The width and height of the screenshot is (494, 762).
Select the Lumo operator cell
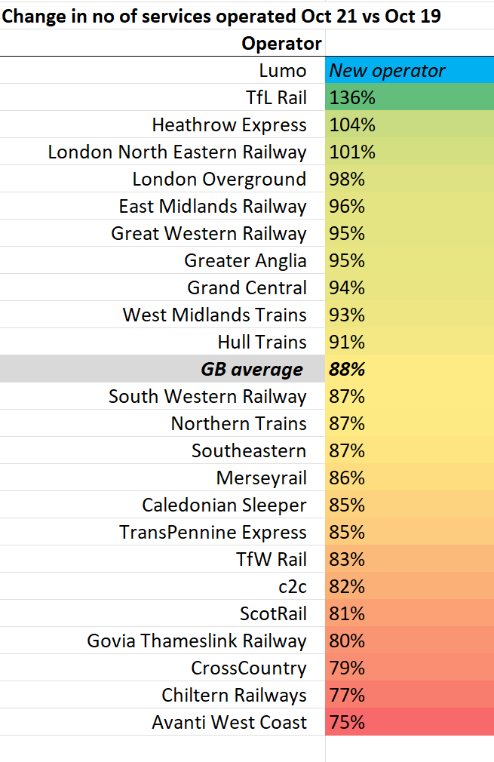pos(162,70)
